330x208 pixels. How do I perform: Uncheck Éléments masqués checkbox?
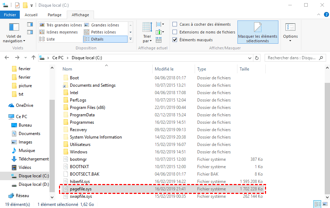click(175, 40)
